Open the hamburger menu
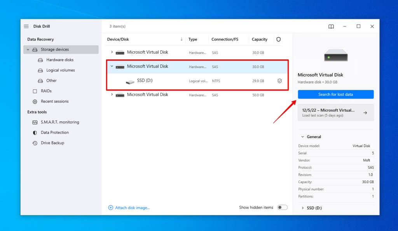This screenshot has height=231, width=398. 26,26
